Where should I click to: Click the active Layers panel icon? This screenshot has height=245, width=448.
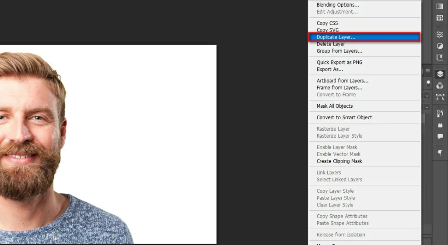pyautogui.click(x=440, y=74)
